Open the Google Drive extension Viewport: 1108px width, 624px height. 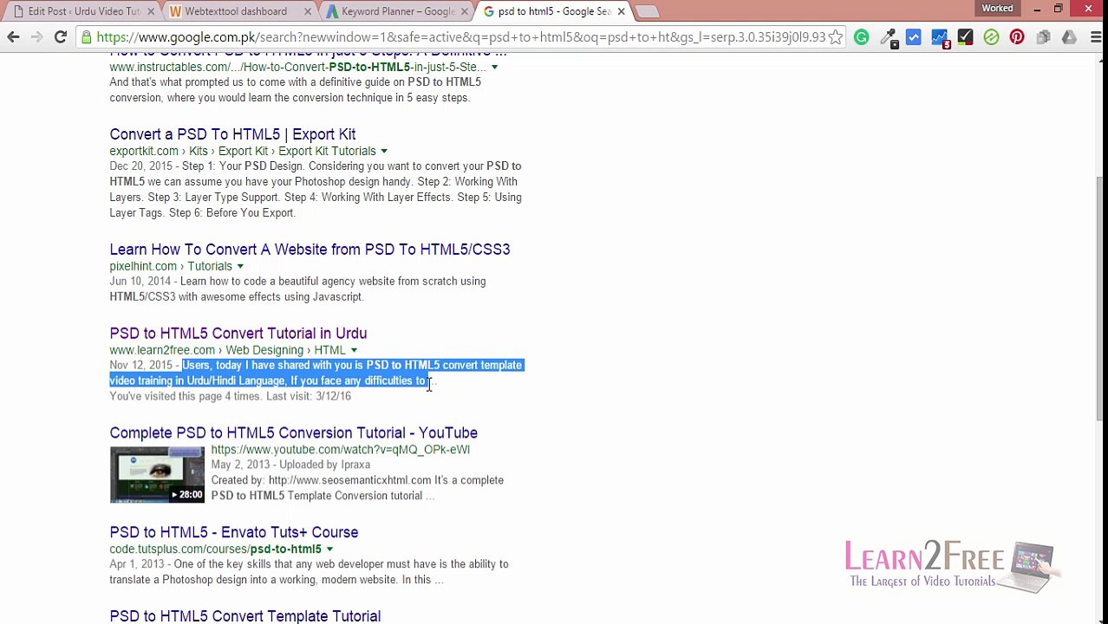pos(1069,37)
